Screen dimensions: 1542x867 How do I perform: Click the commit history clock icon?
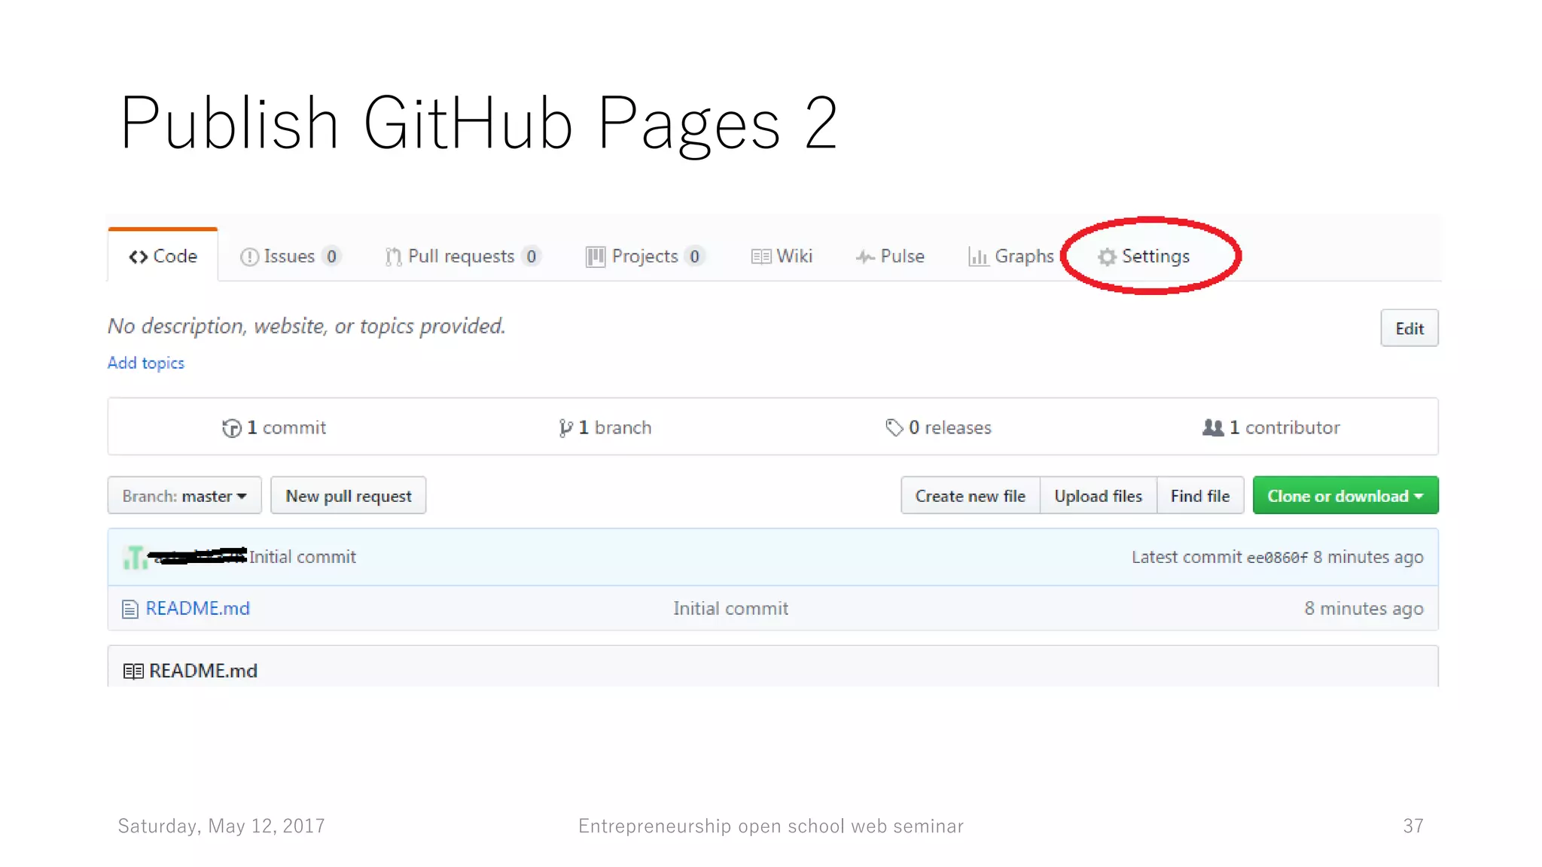click(232, 428)
